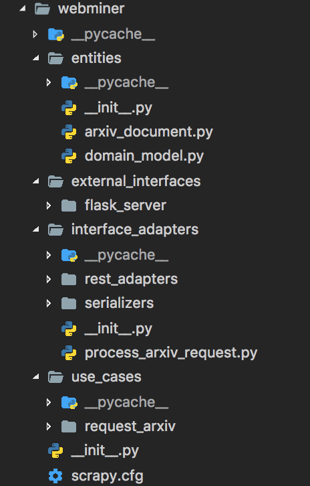
Task: Open __init__.py inside entities folder
Action: pos(118,108)
